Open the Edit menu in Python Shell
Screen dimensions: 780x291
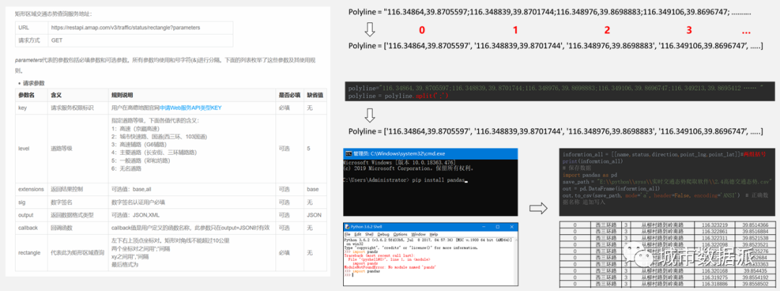(x=357, y=234)
